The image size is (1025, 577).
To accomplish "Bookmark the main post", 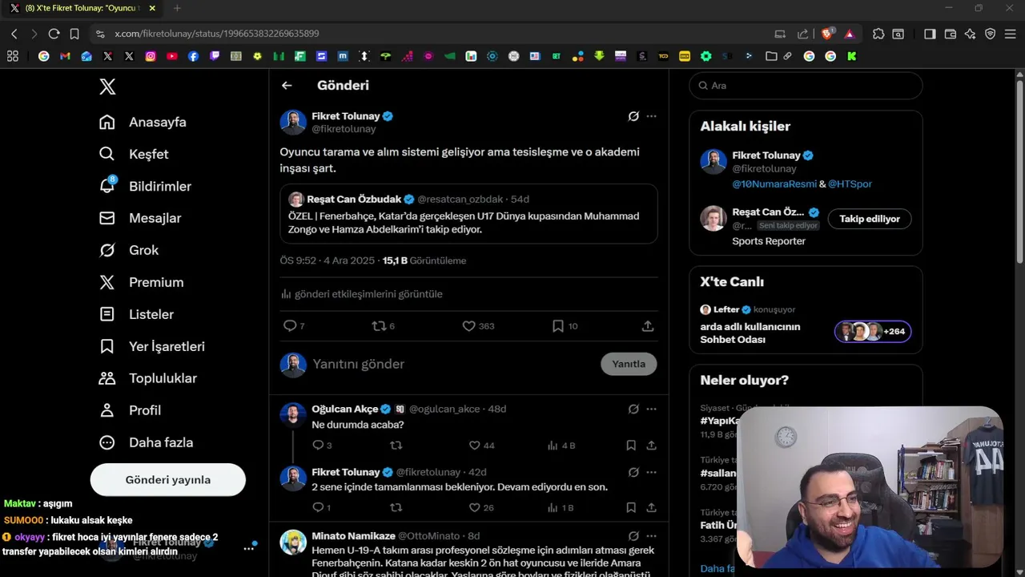I will (x=558, y=325).
